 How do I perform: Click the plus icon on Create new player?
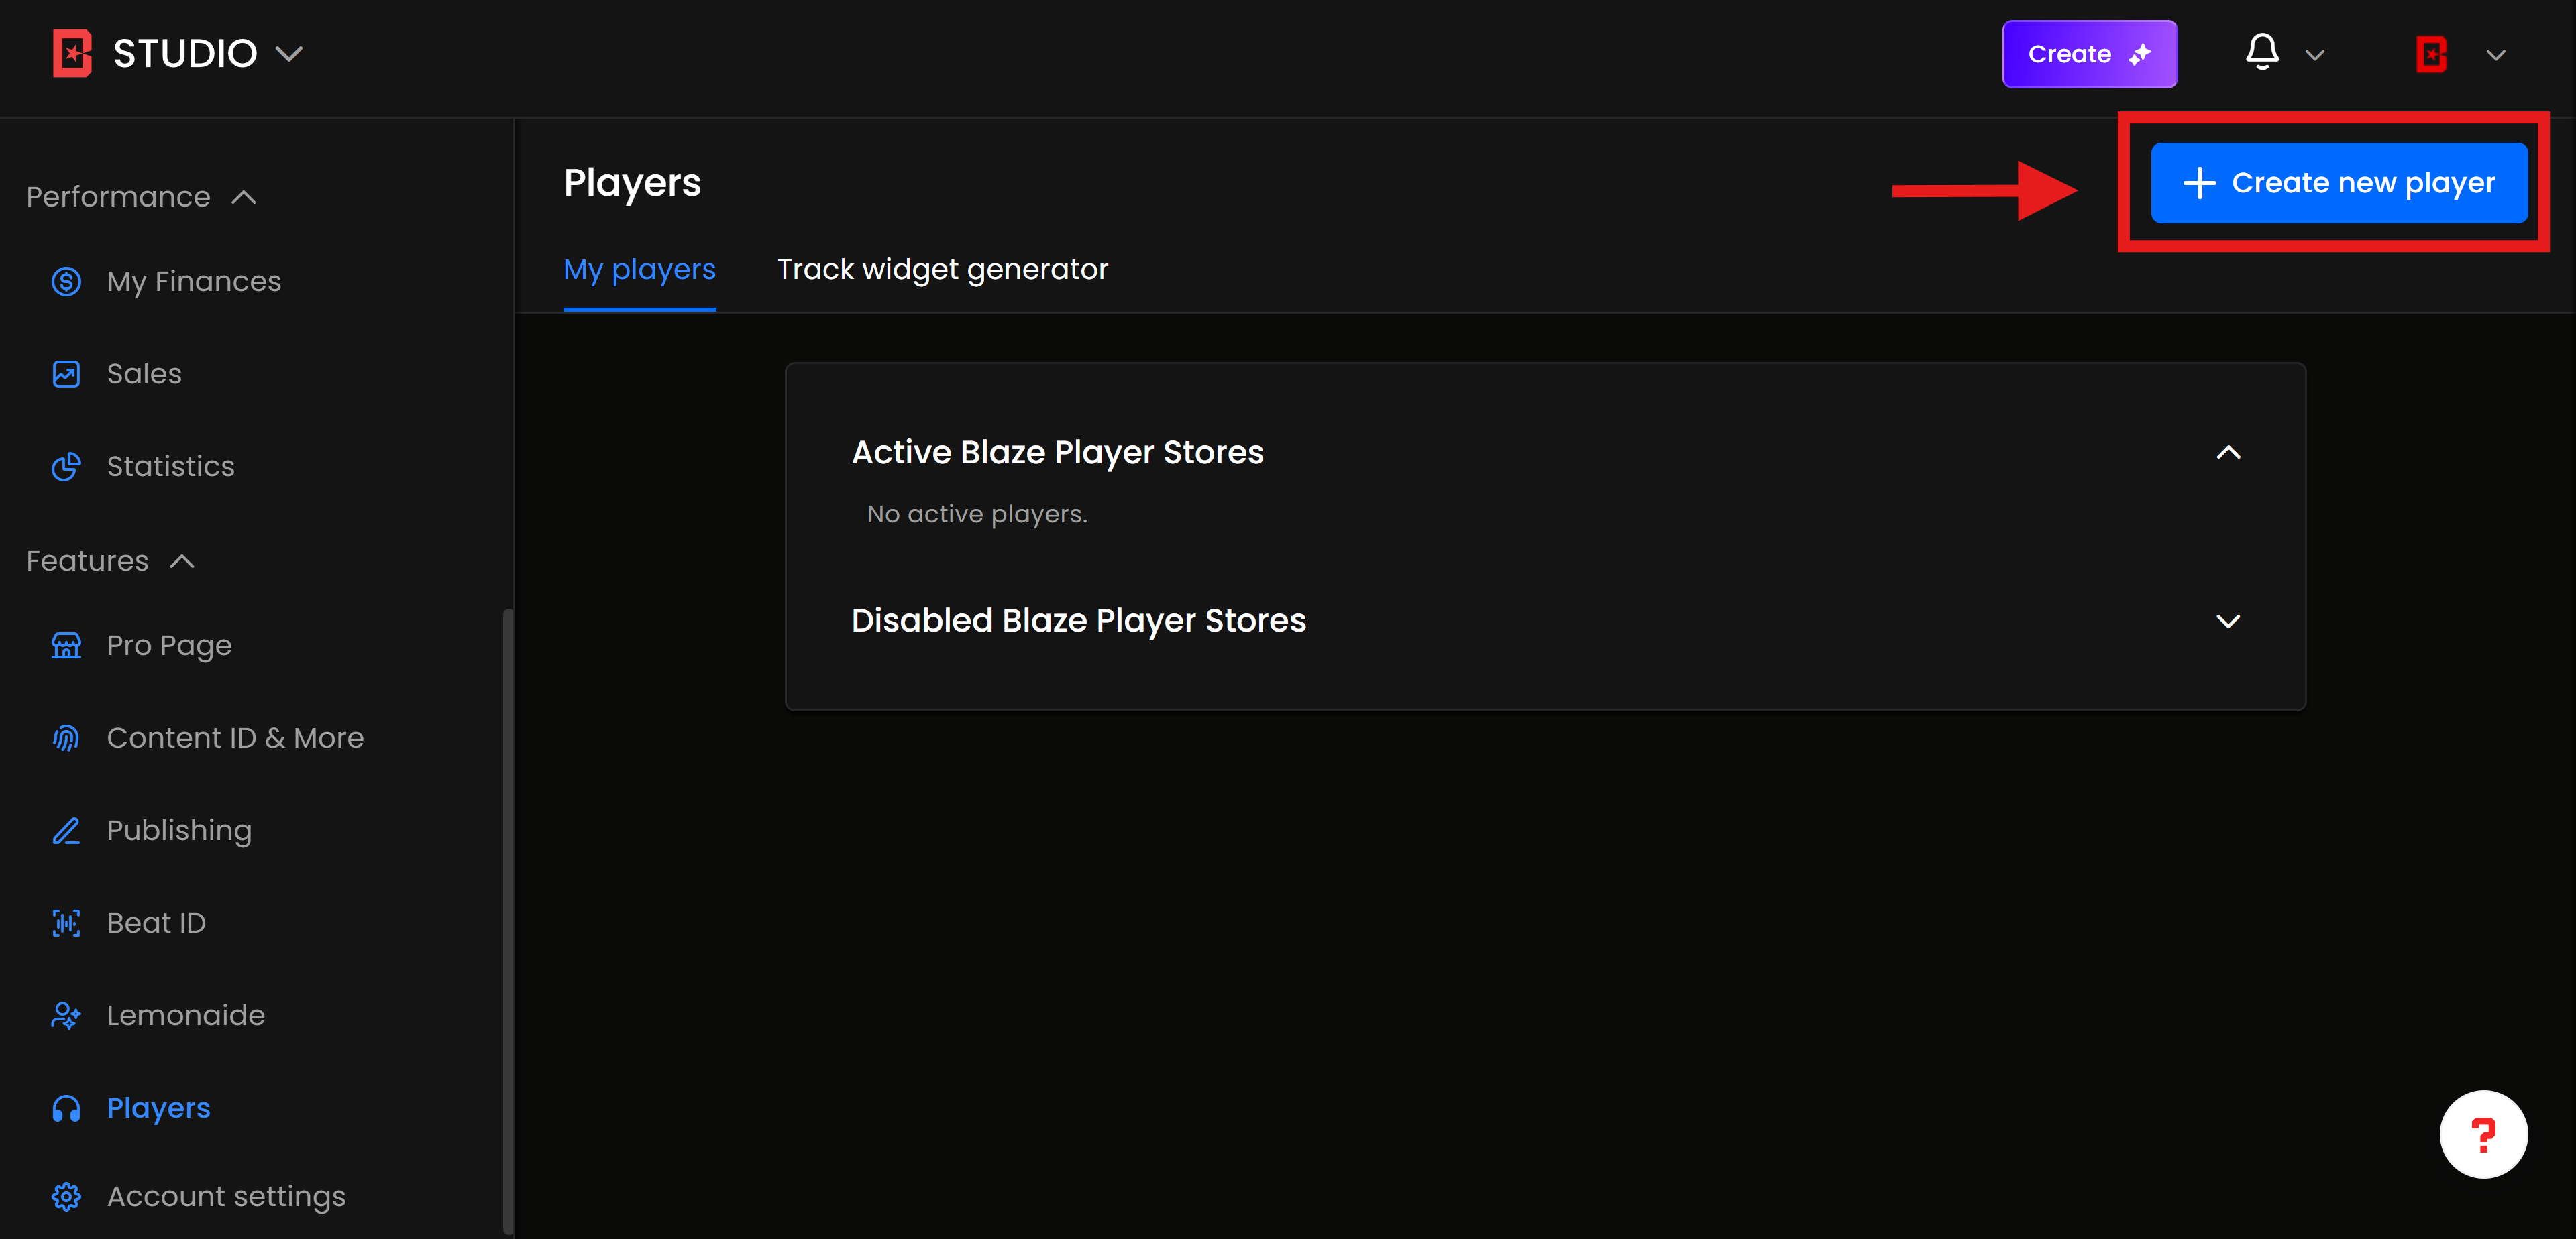tap(2199, 183)
